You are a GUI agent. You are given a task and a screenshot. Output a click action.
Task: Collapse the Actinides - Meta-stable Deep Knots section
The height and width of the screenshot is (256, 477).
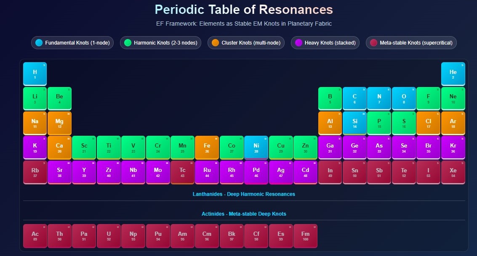[x=244, y=214]
